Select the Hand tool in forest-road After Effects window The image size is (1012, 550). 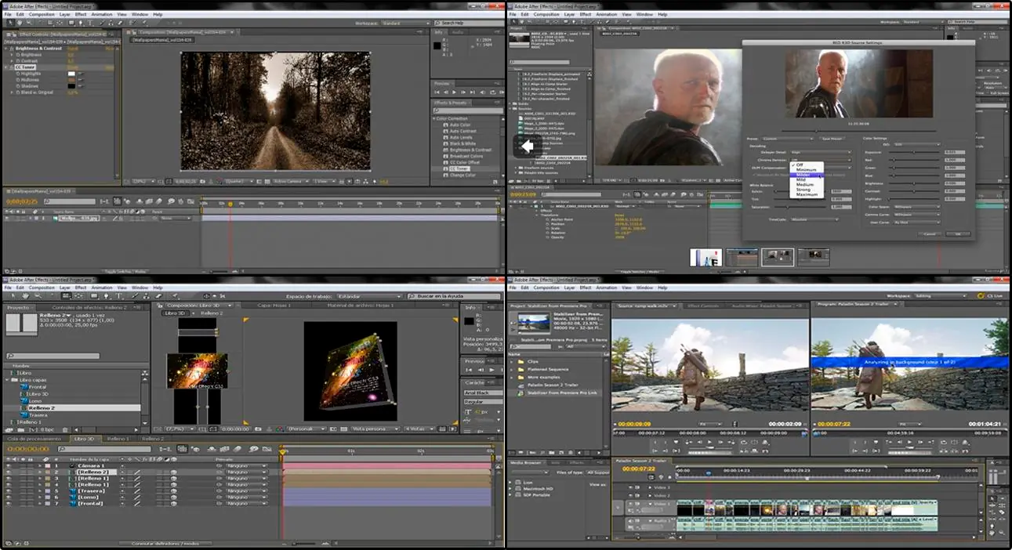pyautogui.click(x=20, y=23)
